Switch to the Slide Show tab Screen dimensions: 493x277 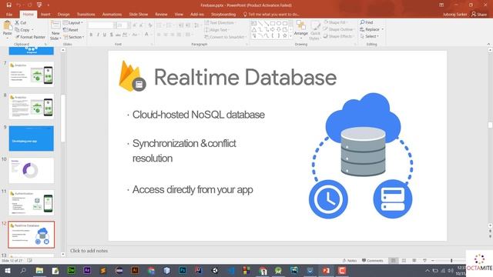tap(139, 14)
